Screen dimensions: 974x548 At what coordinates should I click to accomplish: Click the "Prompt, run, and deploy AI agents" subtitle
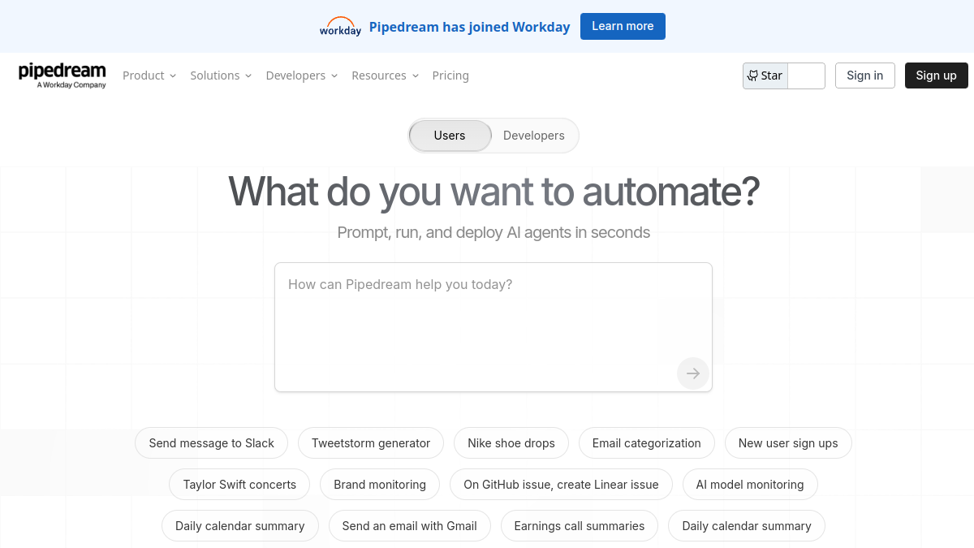pyautogui.click(x=493, y=232)
